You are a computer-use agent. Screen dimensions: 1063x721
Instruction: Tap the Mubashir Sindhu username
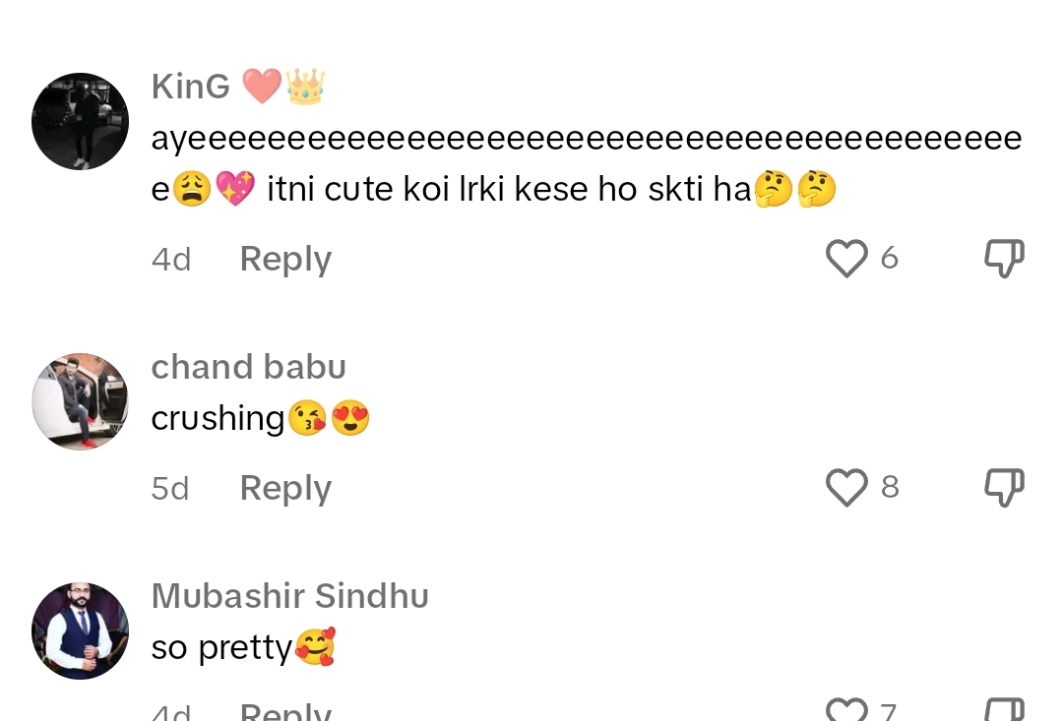tap(289, 597)
